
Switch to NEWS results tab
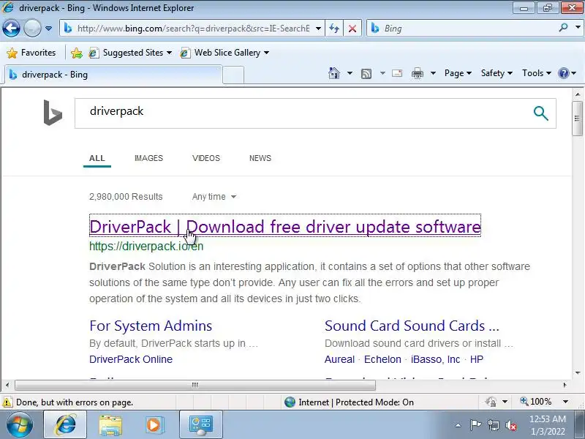coord(260,158)
